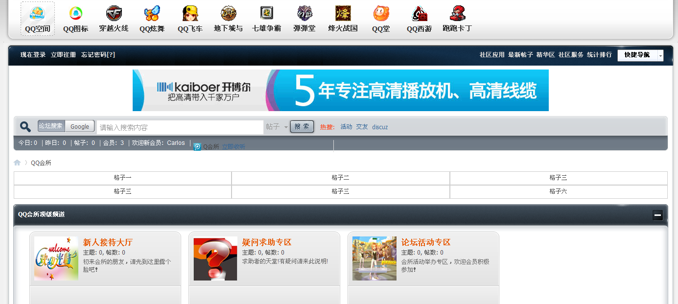The height and width of the screenshot is (304, 678).
Task: Open the QQ飞车 icon
Action: tap(190, 19)
